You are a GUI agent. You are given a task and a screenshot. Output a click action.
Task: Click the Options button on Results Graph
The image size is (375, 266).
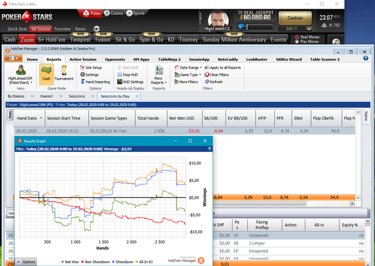[26, 262]
